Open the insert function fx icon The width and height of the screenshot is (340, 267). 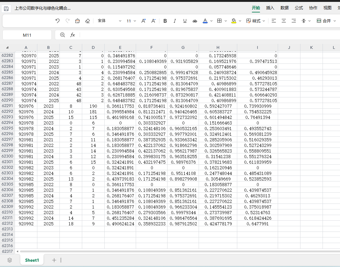click(73, 35)
